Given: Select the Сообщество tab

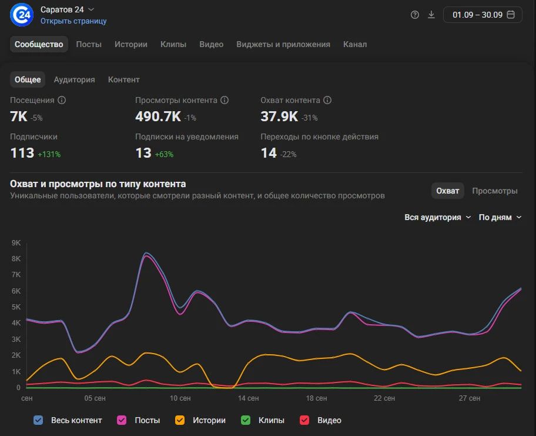Looking at the screenshot, I should tap(39, 44).
